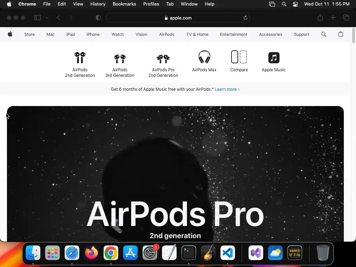Open the site search magnifier icon
Image resolution: width=356 pixels, height=267 pixels.
324,34
